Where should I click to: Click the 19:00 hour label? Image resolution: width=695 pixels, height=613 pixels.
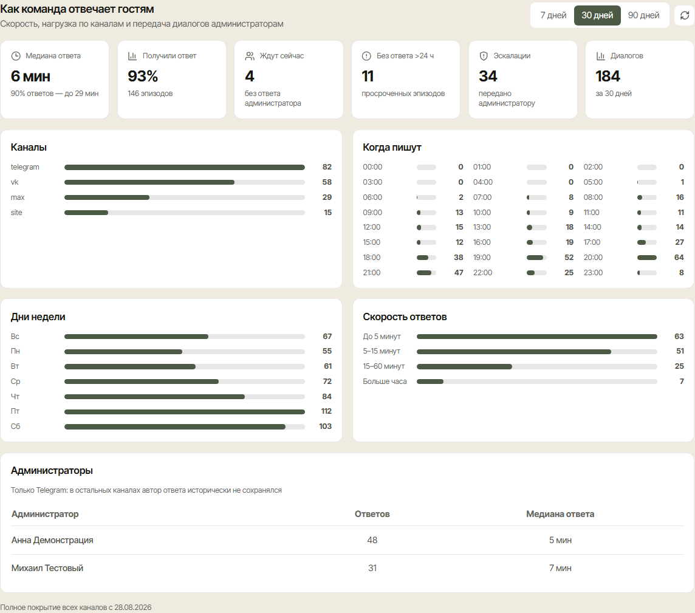pos(482,258)
